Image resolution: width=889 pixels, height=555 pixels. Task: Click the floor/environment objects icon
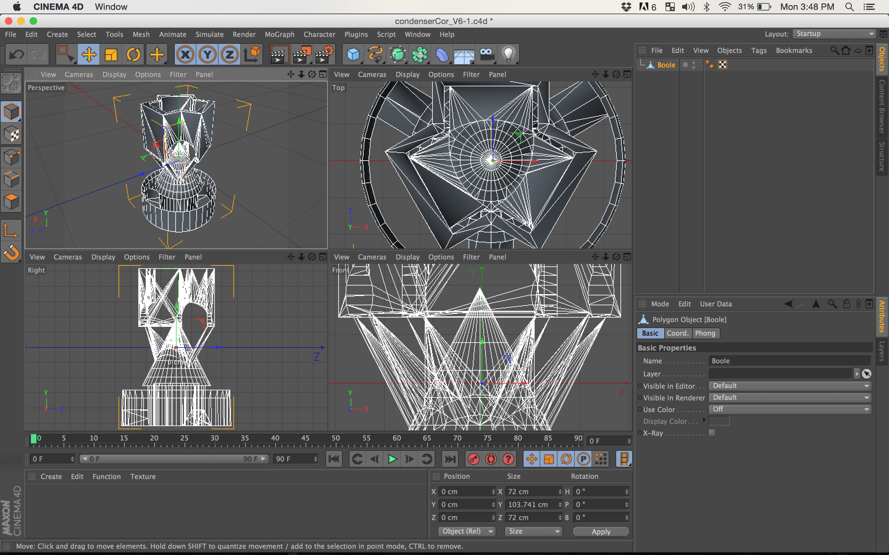point(464,55)
